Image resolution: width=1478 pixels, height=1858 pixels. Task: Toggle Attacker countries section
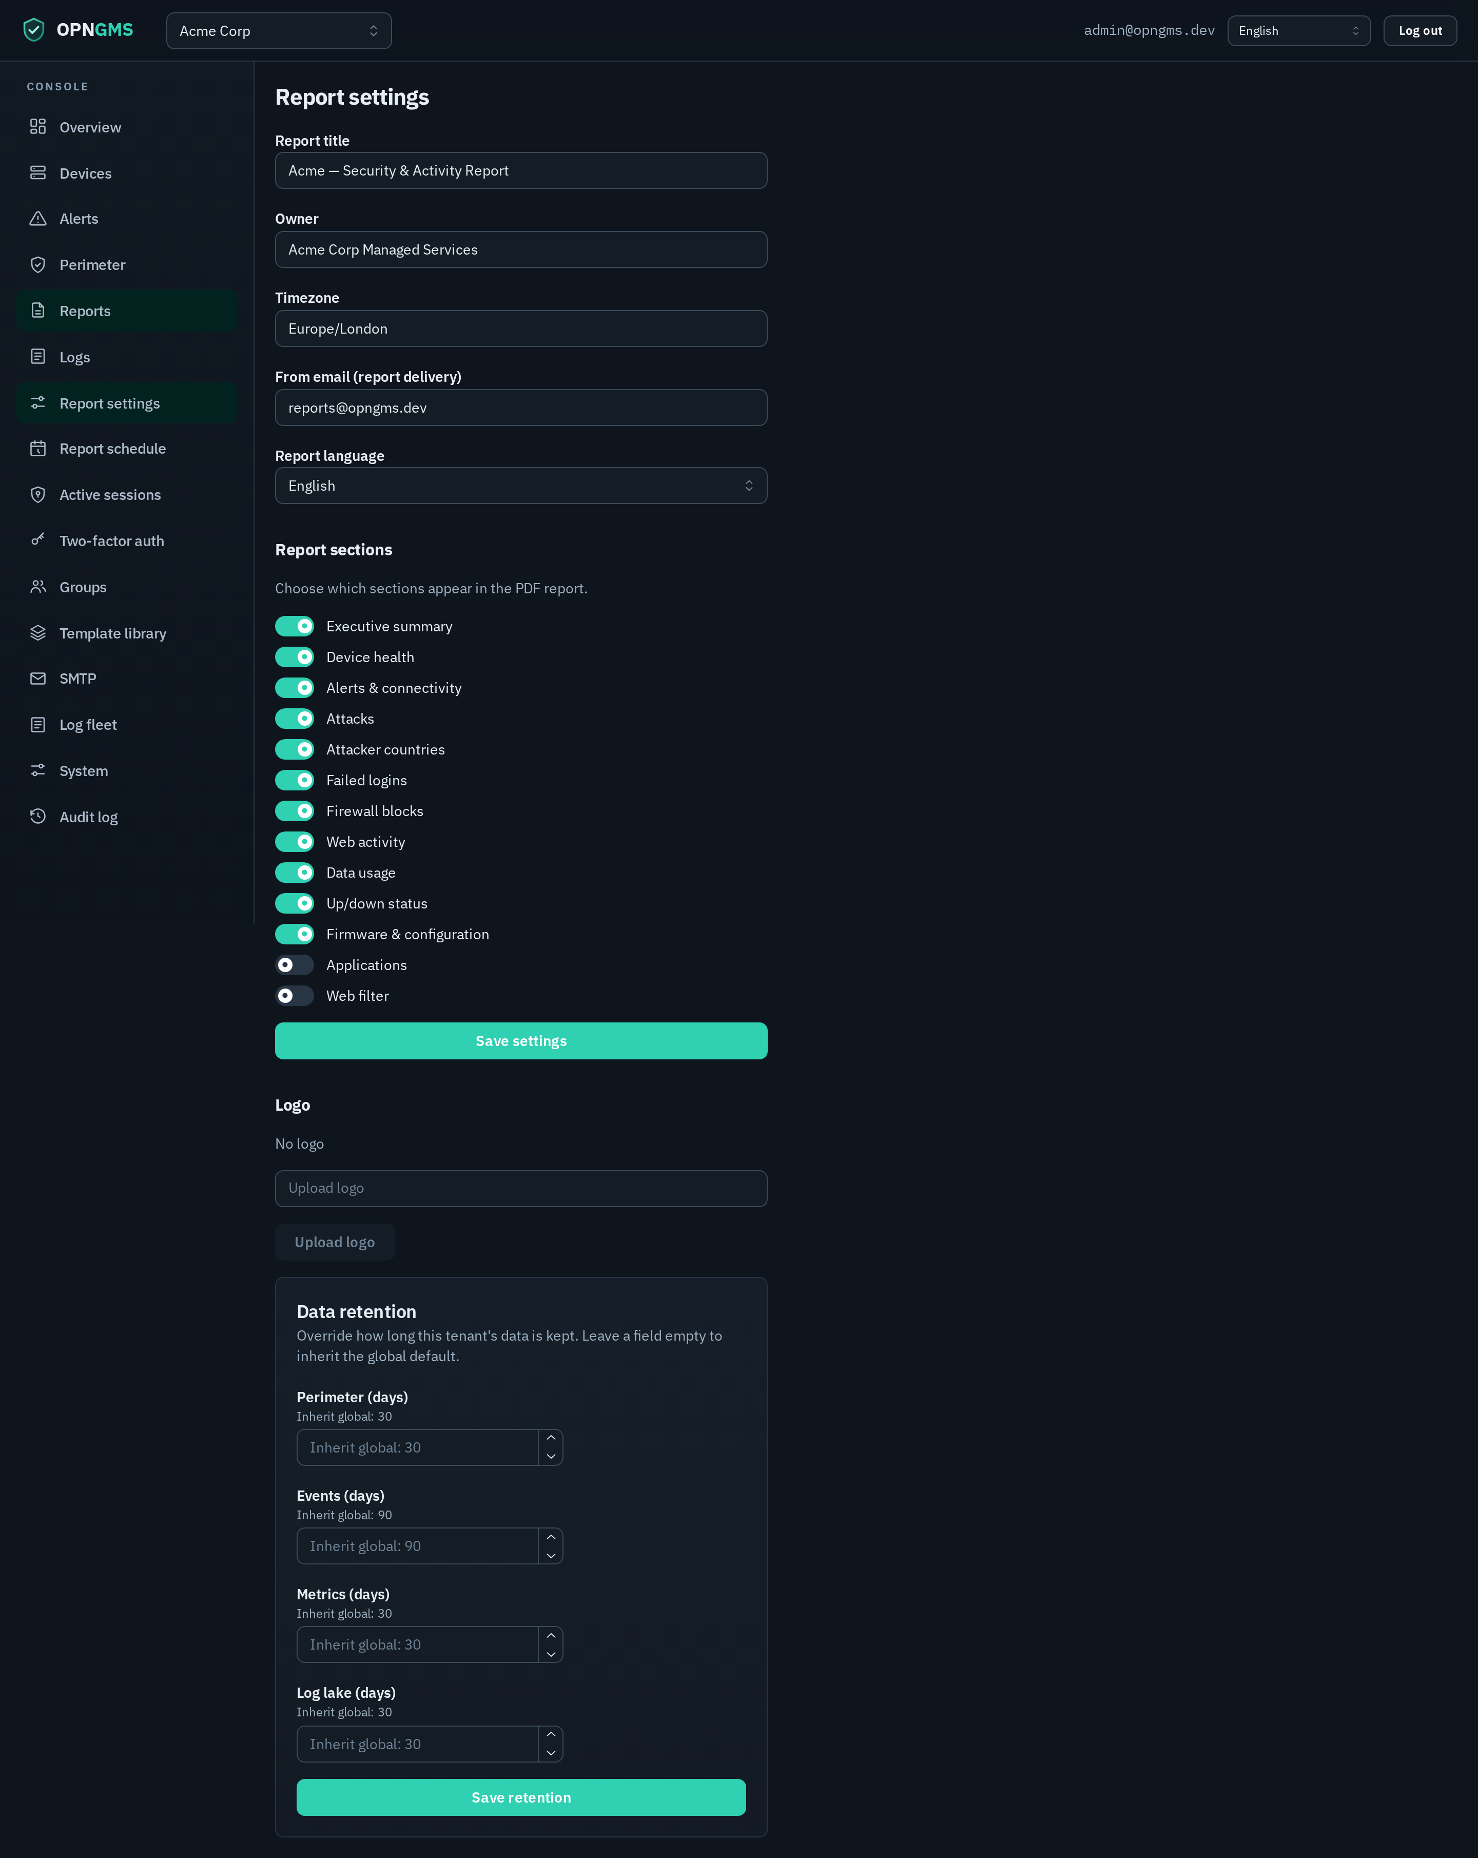point(294,750)
